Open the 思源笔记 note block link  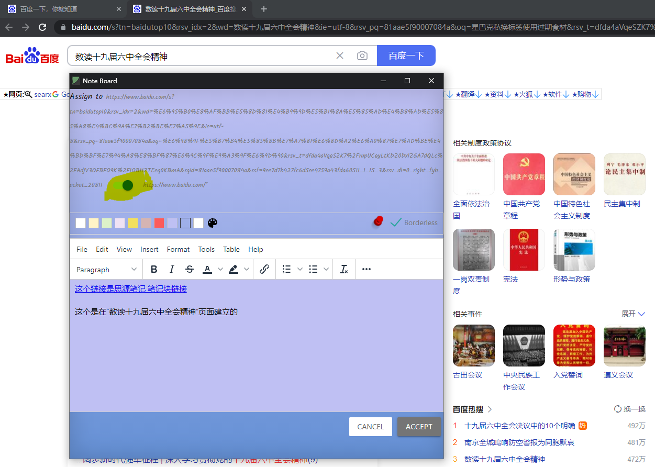131,288
